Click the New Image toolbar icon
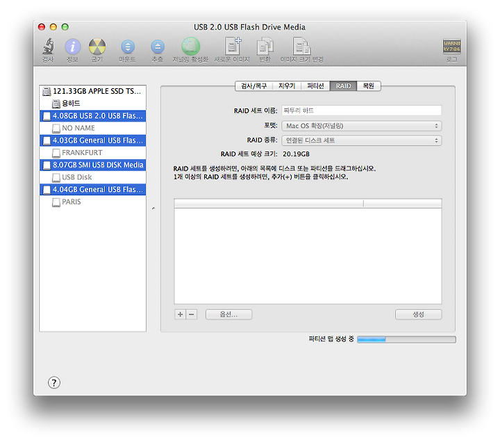 233,47
